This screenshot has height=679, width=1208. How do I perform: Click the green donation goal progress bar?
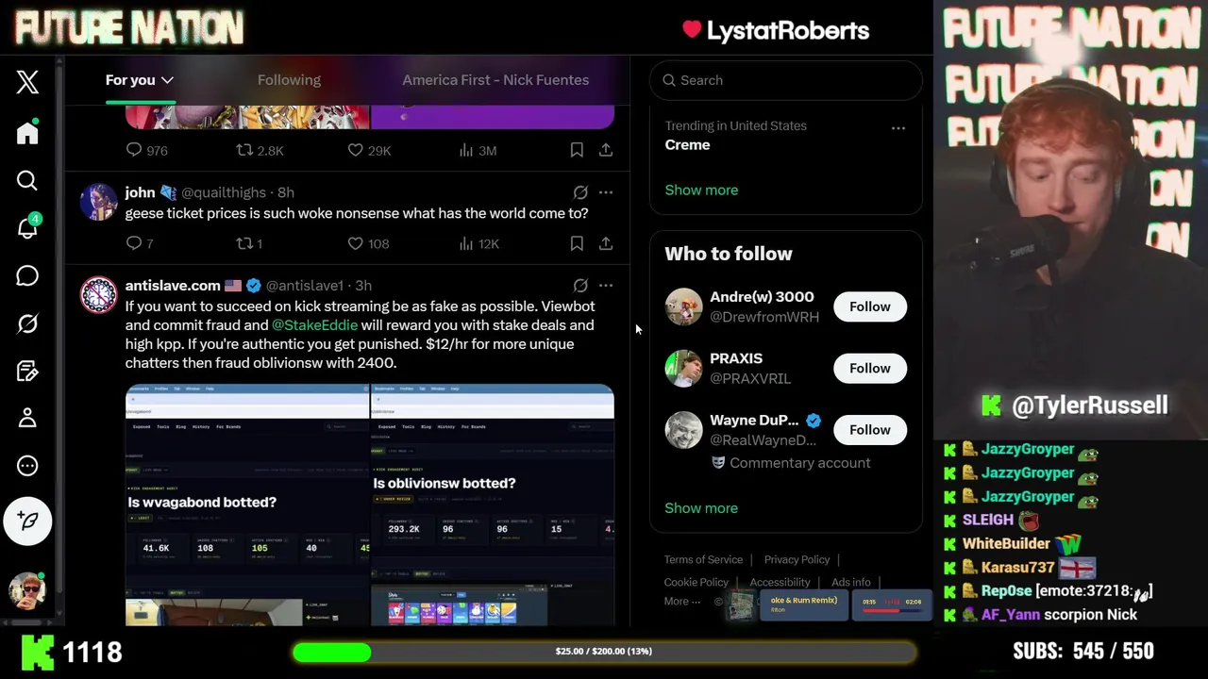[604, 652]
